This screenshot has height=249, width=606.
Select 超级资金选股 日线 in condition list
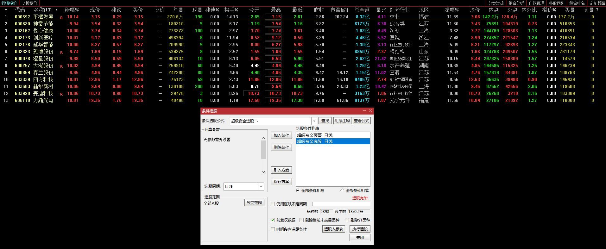(x=333, y=141)
